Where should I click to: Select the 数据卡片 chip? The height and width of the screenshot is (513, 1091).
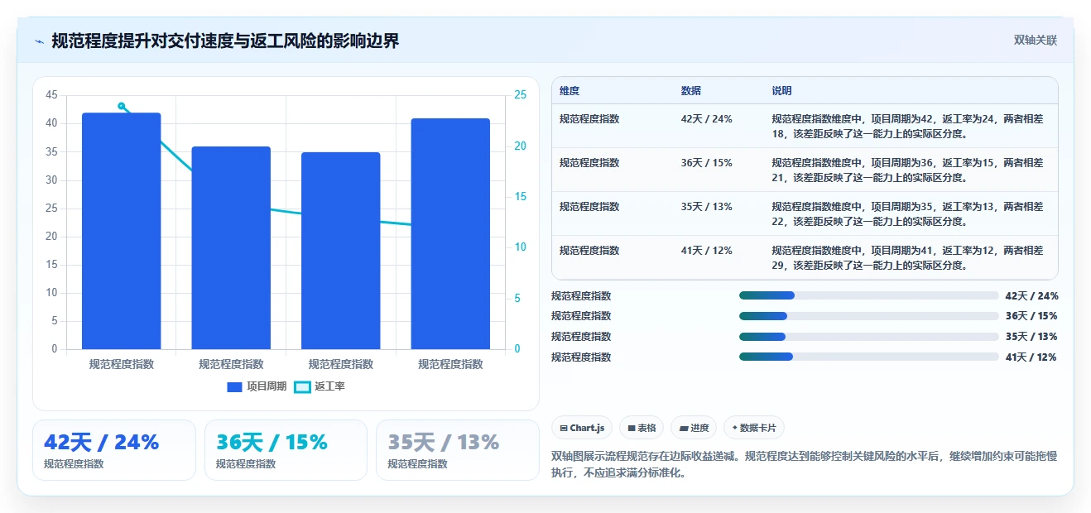pyautogui.click(x=754, y=428)
